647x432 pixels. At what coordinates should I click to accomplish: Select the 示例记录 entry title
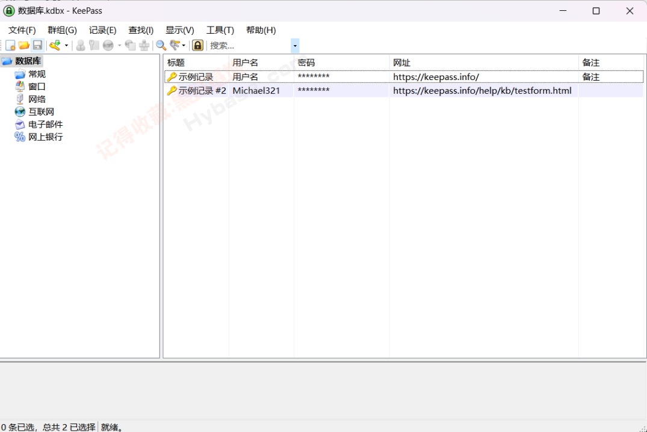point(196,77)
